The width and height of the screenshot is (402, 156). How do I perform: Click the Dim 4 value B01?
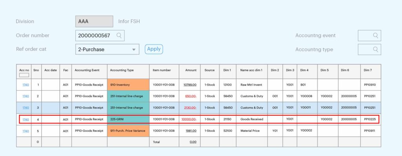click(303, 85)
